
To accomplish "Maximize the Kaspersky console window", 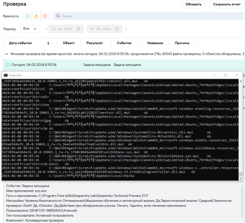I will coord(226,75).
